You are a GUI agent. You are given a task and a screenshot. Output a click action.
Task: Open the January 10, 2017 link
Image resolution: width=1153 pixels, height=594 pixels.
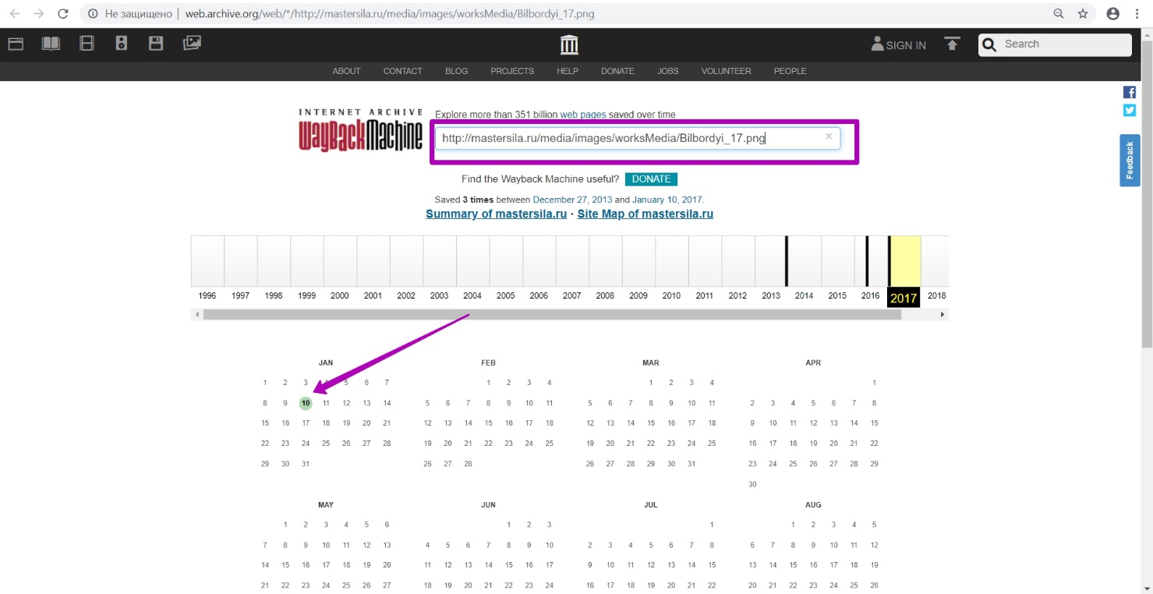667,200
